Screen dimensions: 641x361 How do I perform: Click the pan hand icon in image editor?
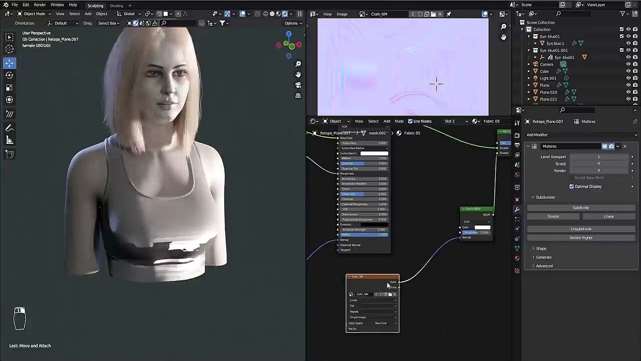tap(503, 37)
